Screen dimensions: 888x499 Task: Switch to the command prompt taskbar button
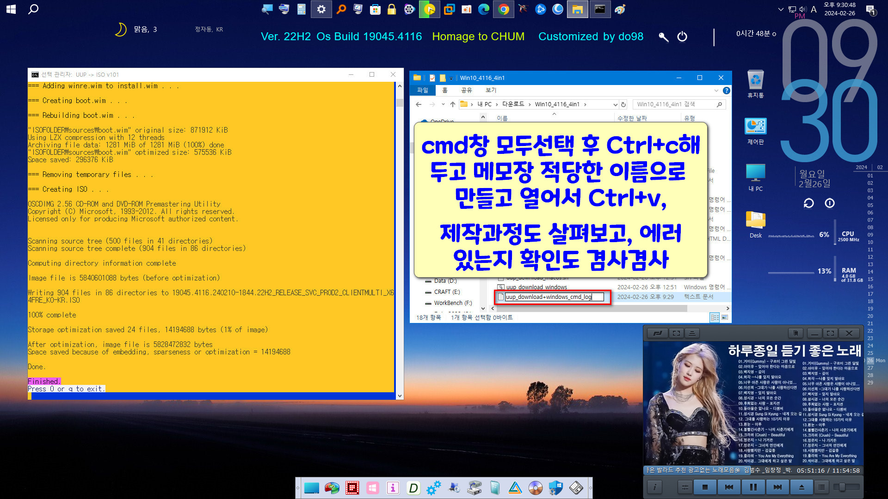pyautogui.click(x=600, y=9)
